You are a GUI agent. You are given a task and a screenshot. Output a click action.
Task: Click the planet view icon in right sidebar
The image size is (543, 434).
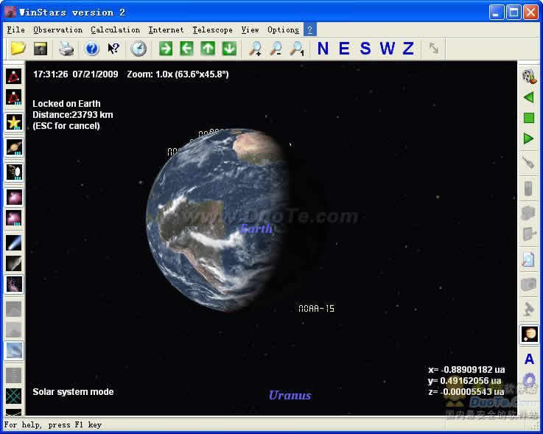click(x=529, y=335)
